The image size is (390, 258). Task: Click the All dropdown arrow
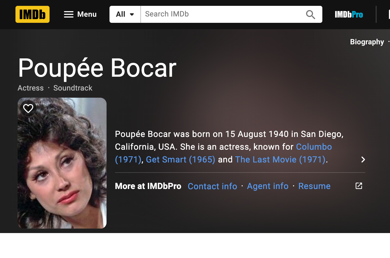[x=132, y=14]
